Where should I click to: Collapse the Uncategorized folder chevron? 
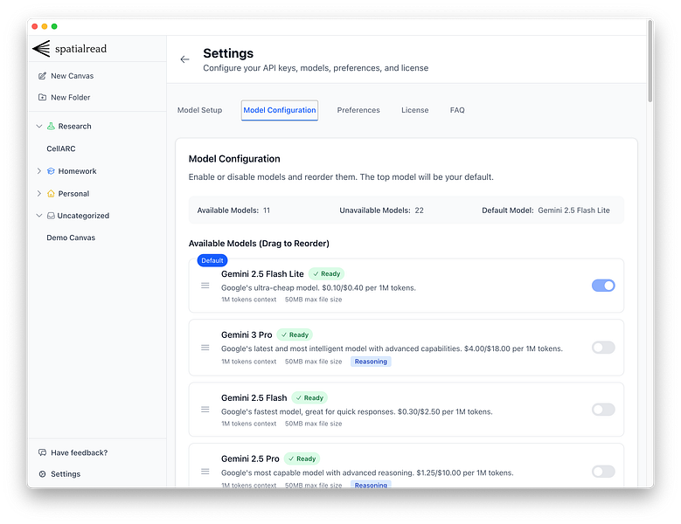(x=39, y=216)
